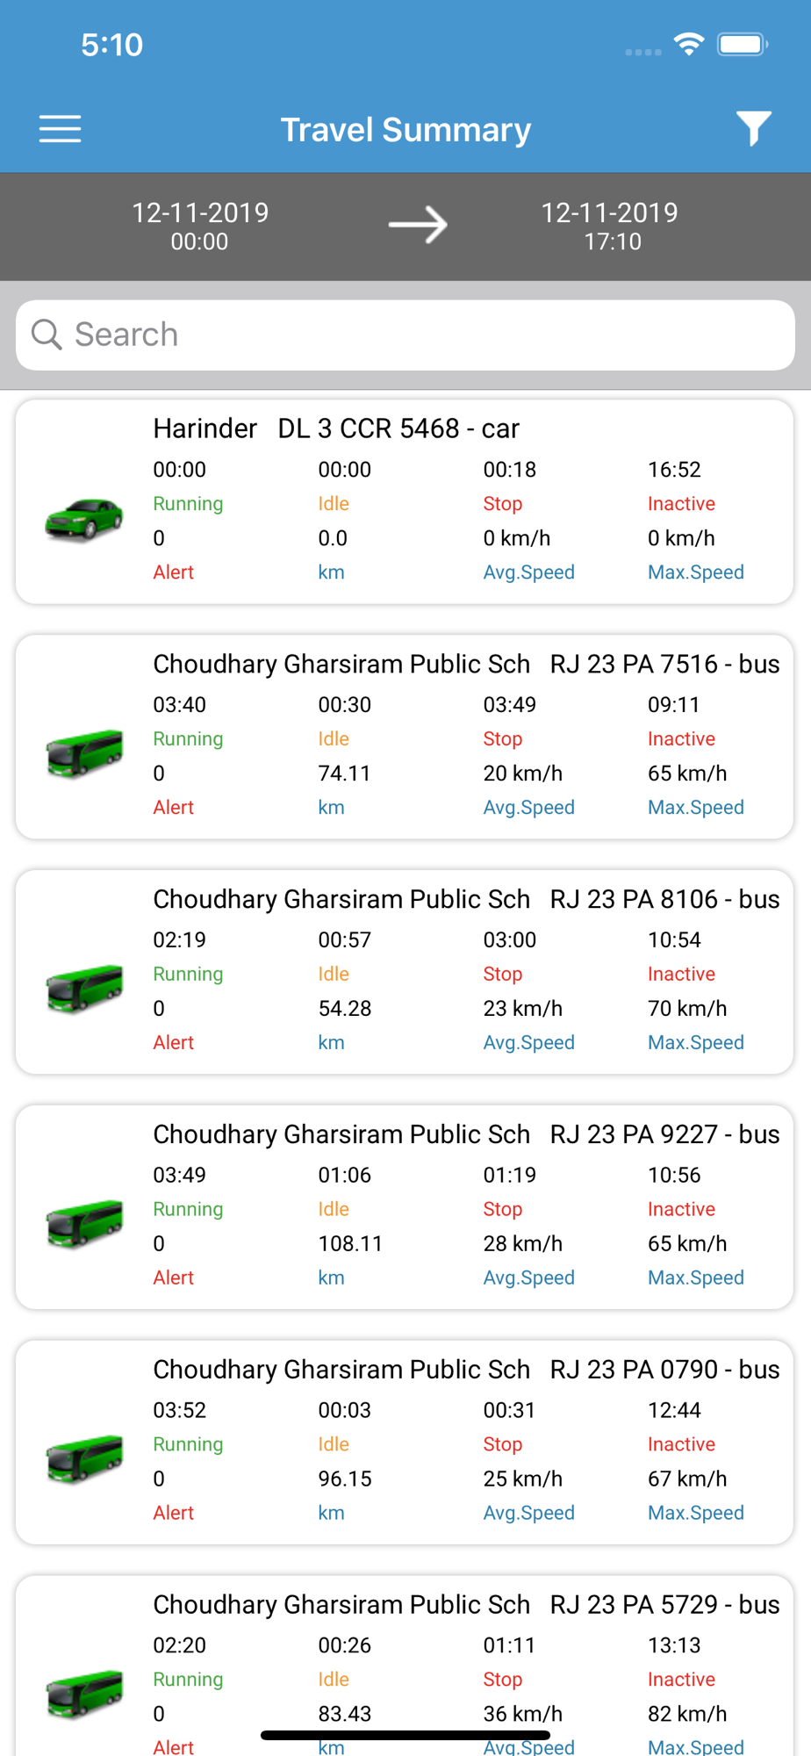Image resolution: width=811 pixels, height=1756 pixels.
Task: Open the hamburger menu
Action: point(60,129)
